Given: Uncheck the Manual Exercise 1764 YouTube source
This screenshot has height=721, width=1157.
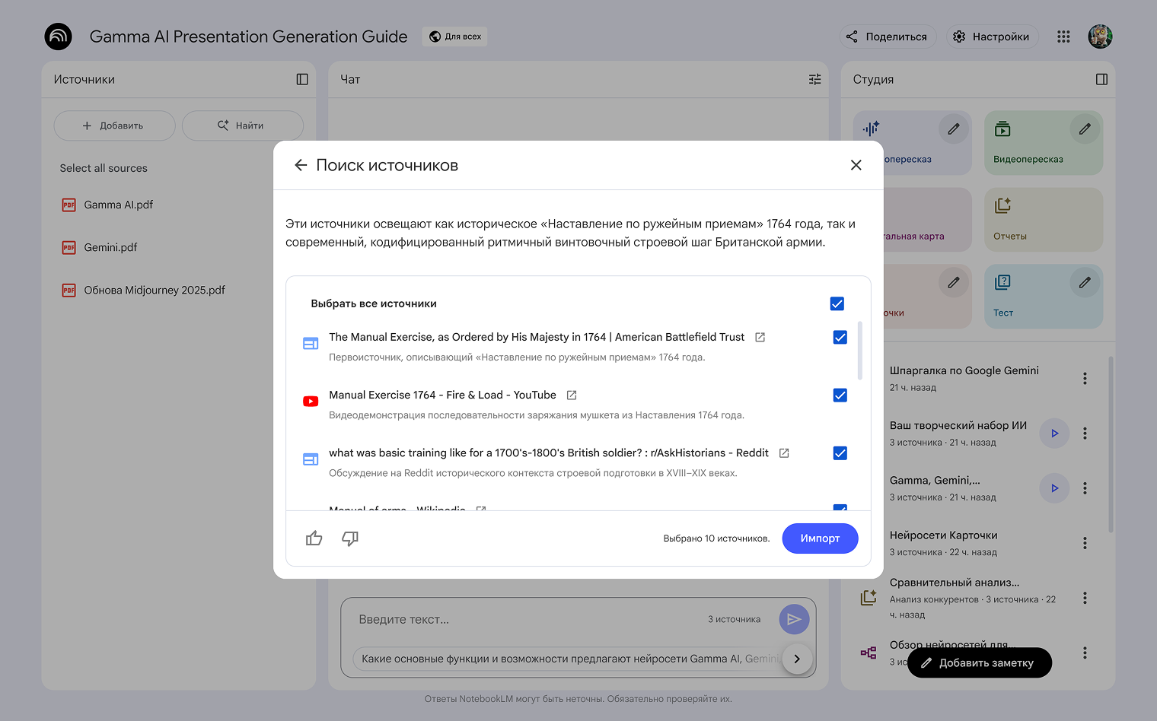Looking at the screenshot, I should click(x=840, y=395).
